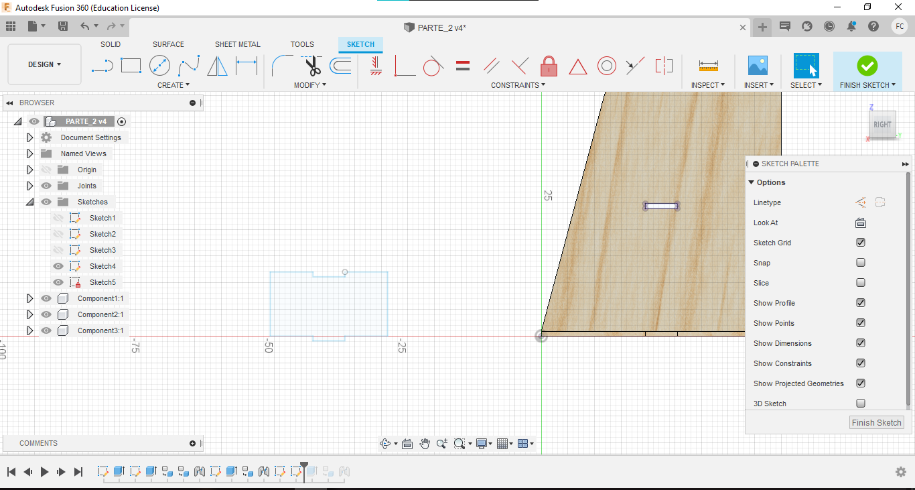915x490 pixels.
Task: Open the DESIGN workspace dropdown
Action: pyautogui.click(x=44, y=64)
